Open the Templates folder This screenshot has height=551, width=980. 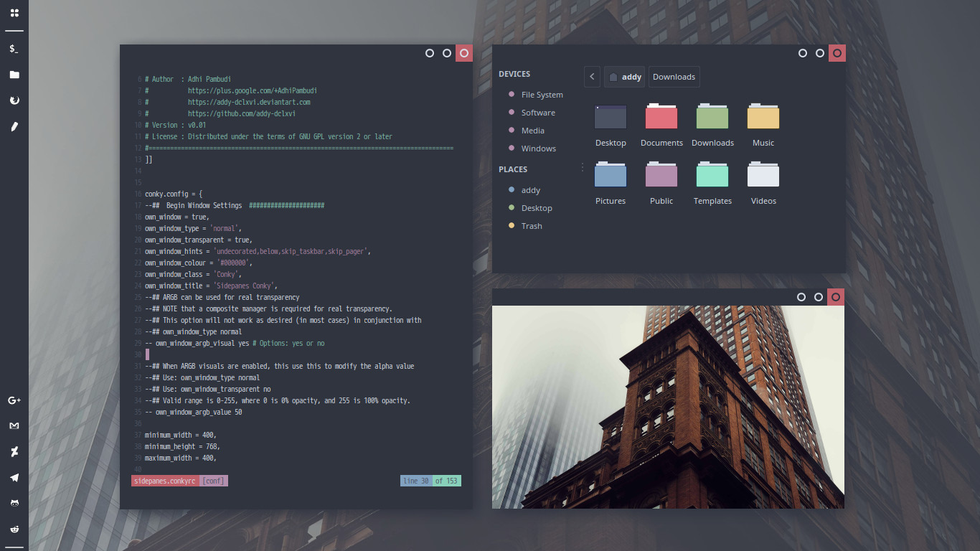click(x=712, y=175)
